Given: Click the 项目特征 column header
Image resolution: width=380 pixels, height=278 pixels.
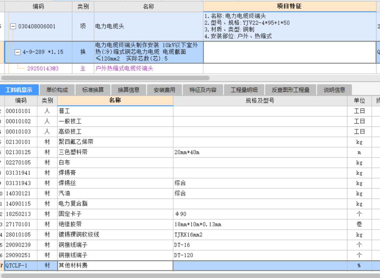Looking at the screenshot, I should [289, 6].
